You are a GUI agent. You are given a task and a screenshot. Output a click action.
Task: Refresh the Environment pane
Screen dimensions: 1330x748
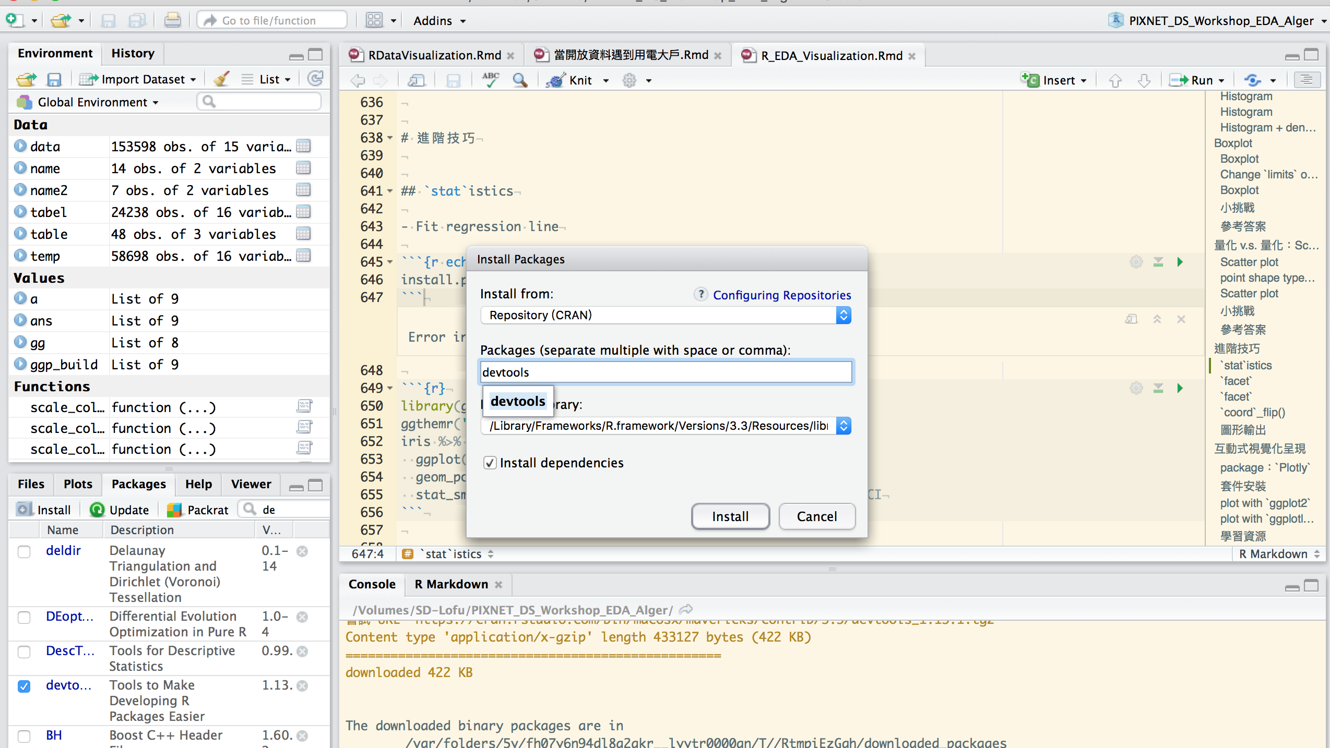(315, 79)
